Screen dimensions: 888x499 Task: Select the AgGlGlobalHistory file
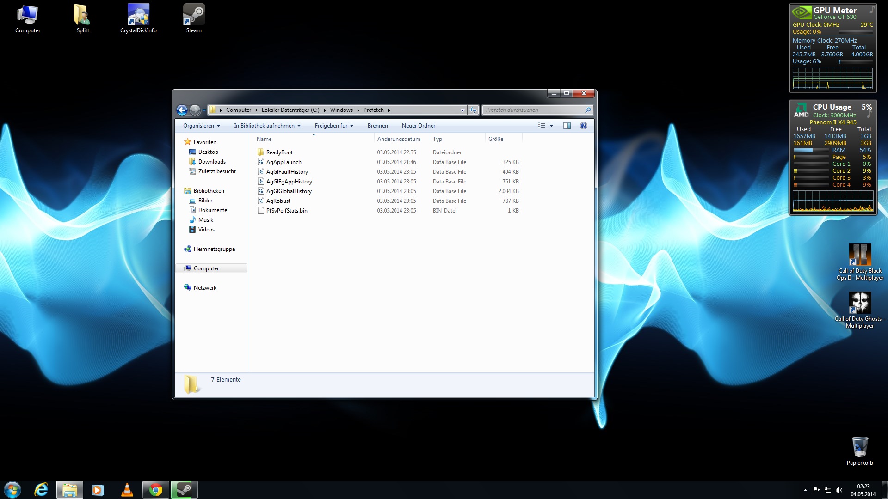pos(289,191)
